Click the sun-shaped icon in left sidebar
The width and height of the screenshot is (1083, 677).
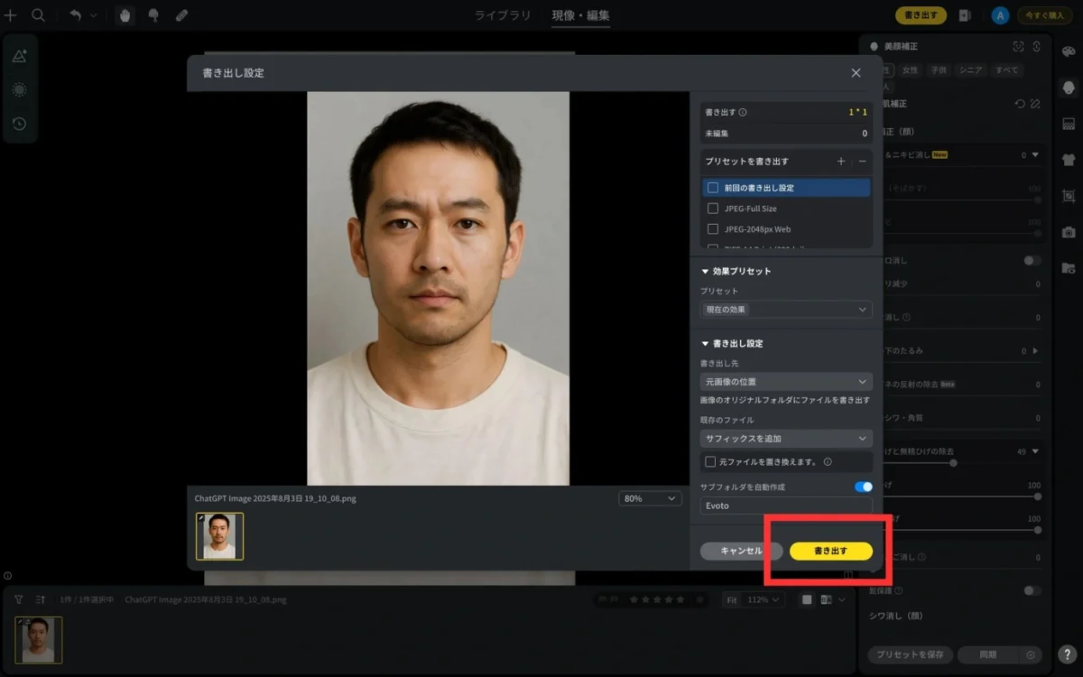point(19,89)
